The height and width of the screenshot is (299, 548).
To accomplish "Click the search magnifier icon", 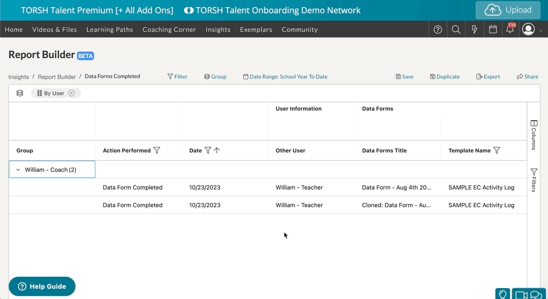I will 456,29.
